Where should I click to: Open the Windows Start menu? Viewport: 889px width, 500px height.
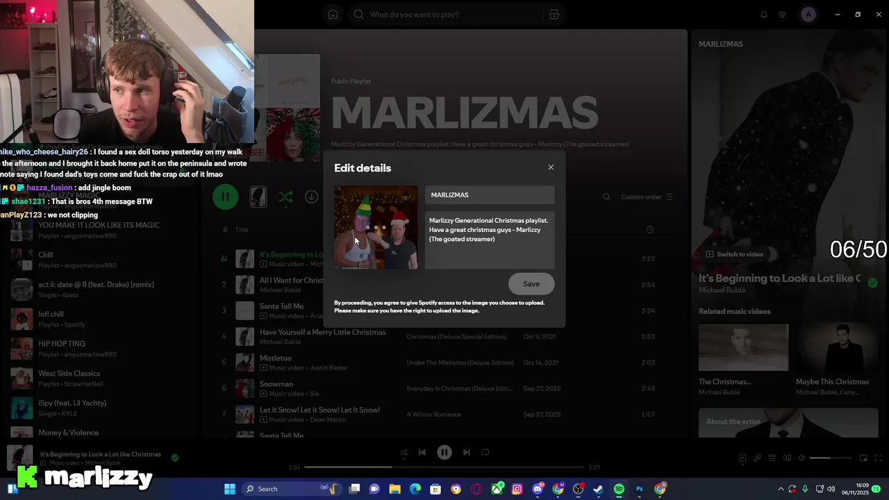coord(230,489)
